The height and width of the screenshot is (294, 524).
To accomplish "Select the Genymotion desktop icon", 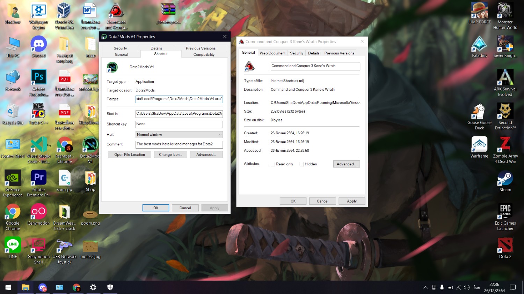I will point(38,215).
